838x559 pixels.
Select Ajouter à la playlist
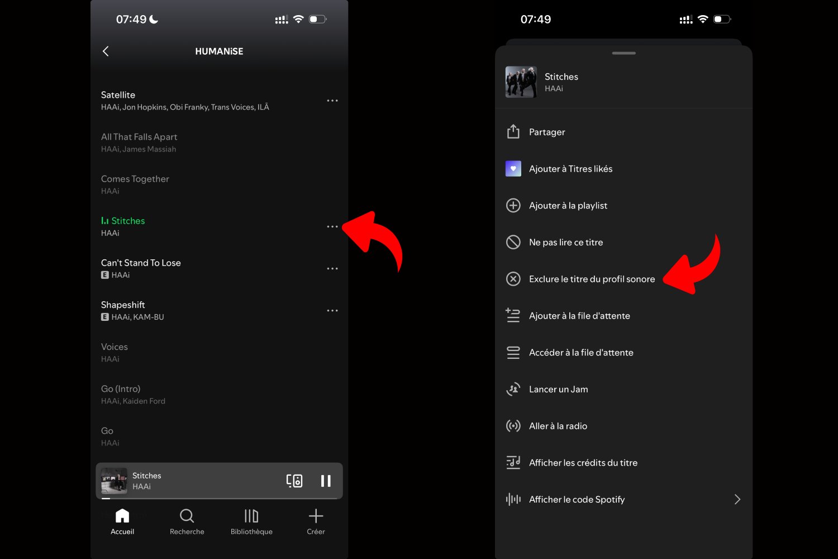pyautogui.click(x=568, y=206)
